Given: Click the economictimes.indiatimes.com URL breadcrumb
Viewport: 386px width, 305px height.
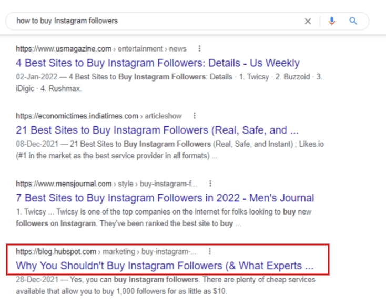Looking at the screenshot, I should click(77, 116).
